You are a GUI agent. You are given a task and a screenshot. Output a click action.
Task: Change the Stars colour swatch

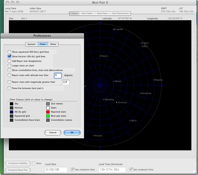(48, 108)
